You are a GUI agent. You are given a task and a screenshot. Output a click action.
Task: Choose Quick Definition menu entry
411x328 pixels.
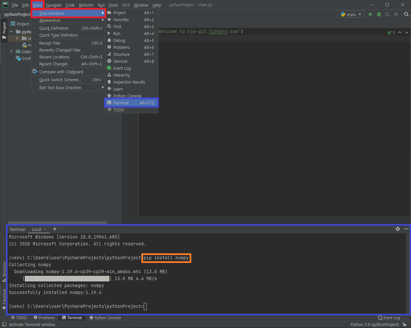[x=68, y=28]
